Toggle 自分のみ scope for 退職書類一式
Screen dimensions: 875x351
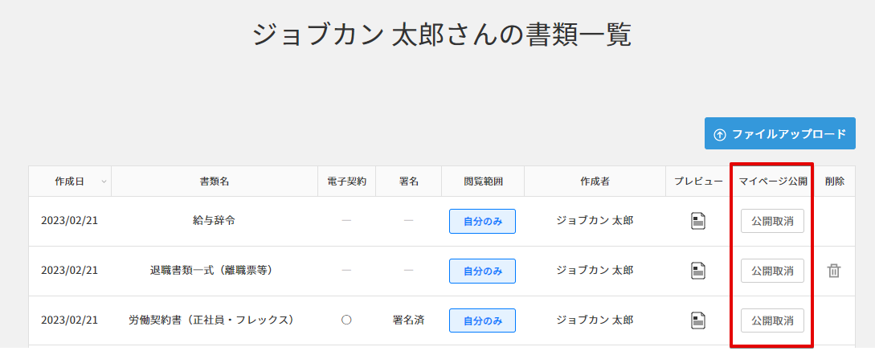(482, 271)
